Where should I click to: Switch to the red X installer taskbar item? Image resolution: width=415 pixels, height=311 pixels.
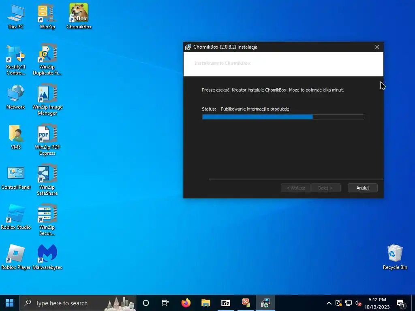246,303
